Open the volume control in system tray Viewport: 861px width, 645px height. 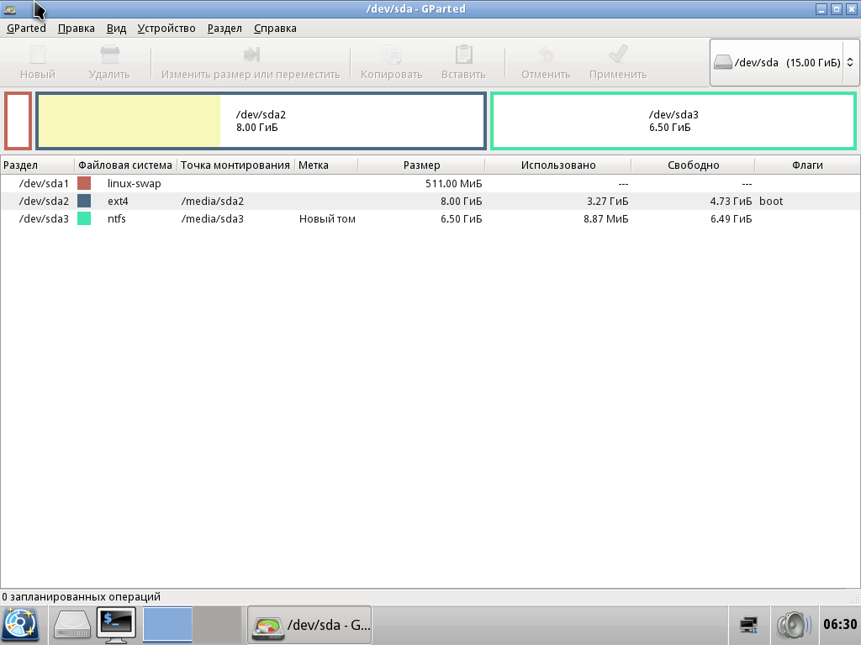click(793, 624)
